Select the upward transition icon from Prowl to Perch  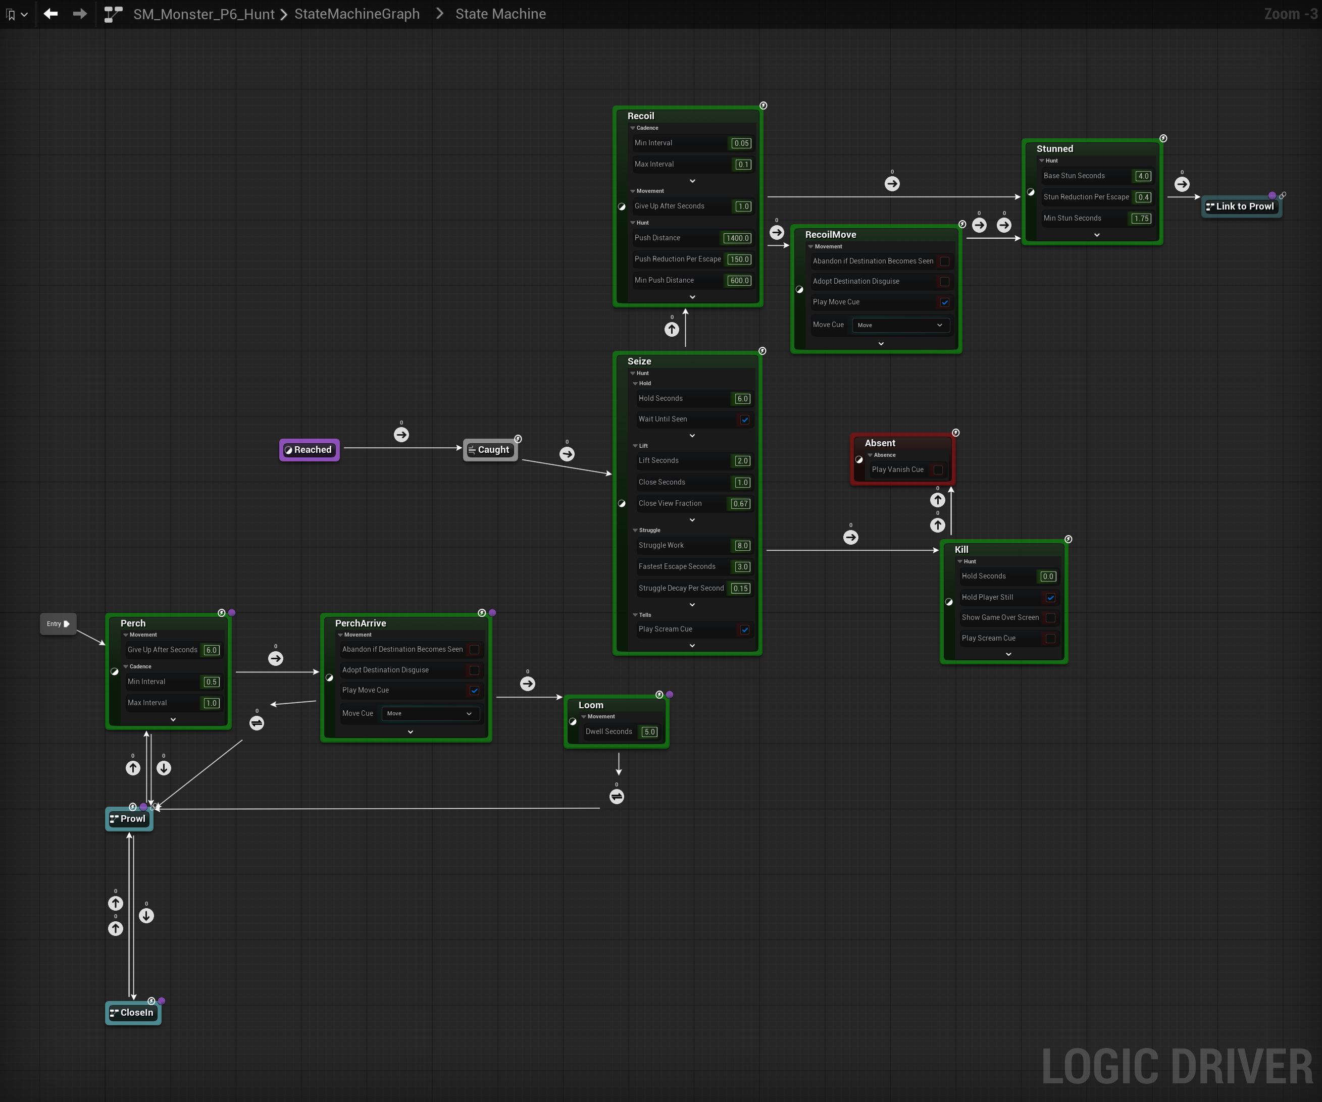tap(133, 768)
